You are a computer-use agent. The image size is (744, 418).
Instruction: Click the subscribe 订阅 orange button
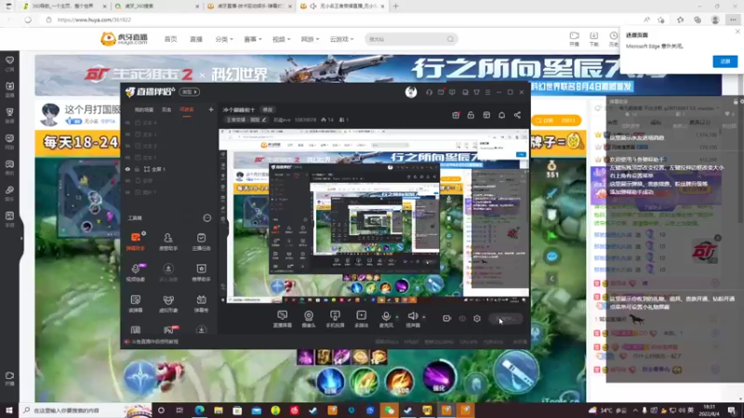click(556, 121)
